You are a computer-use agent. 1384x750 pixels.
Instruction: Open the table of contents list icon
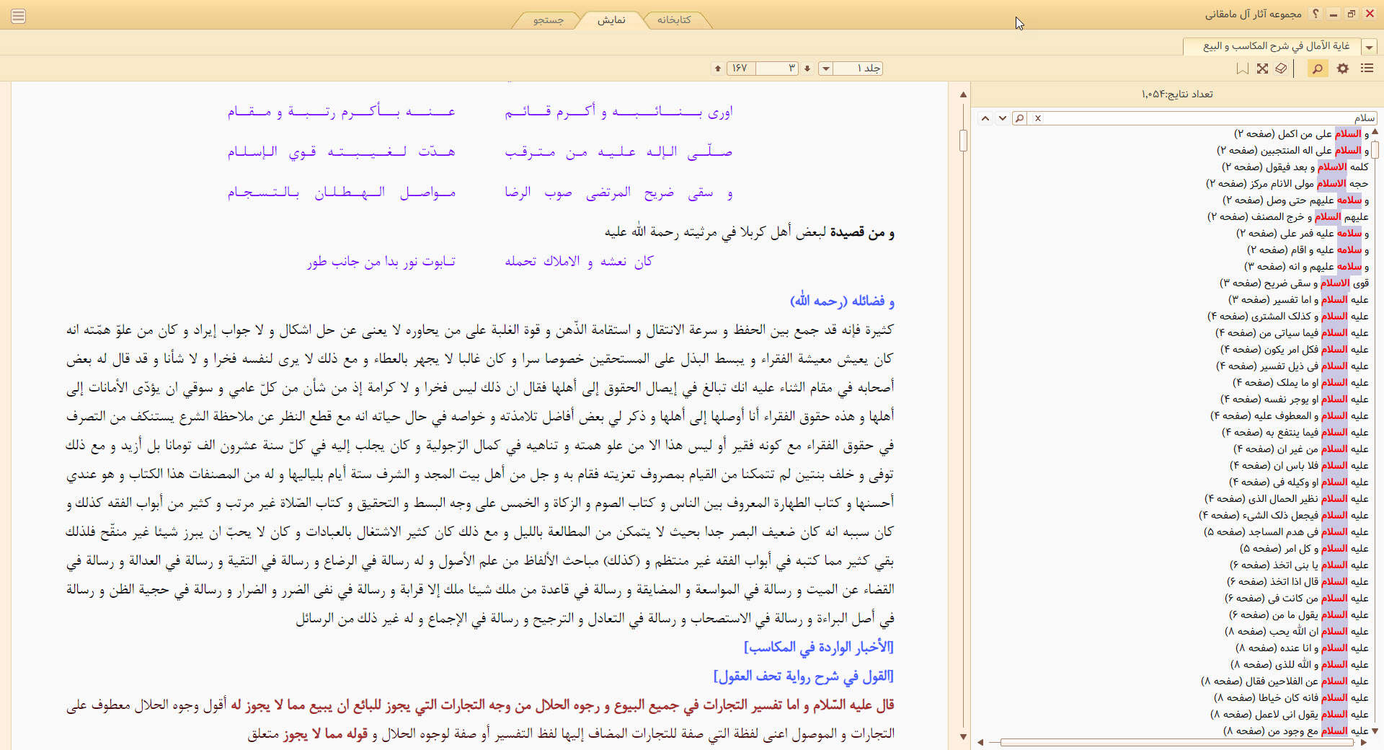click(1367, 69)
